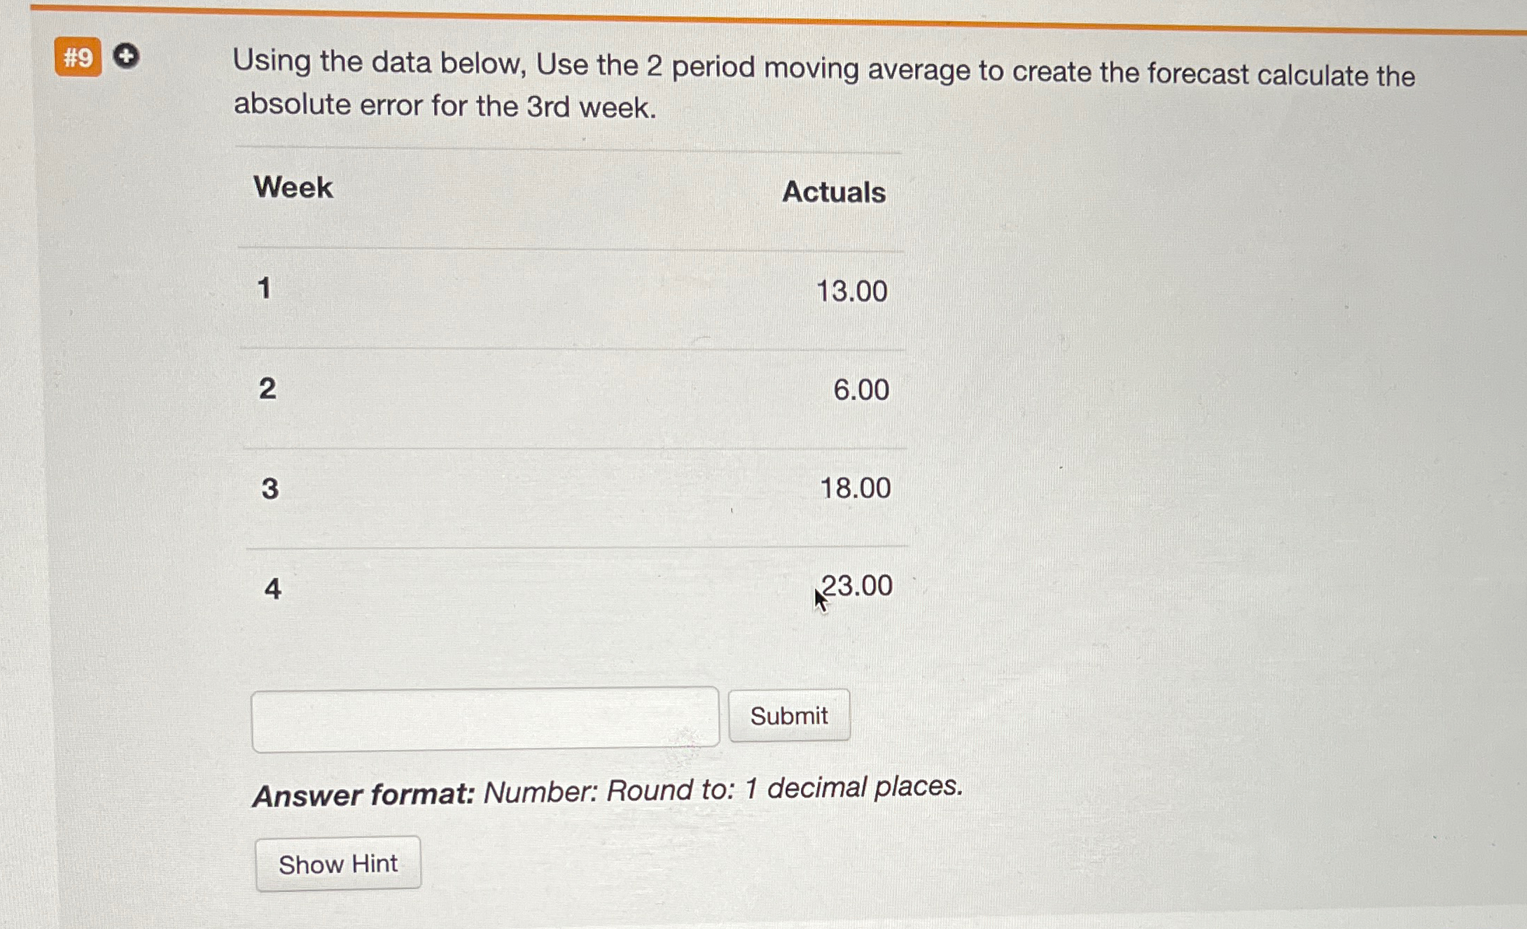Click the empty answer box before Submit
Viewport: 1527px width, 929px height.
[x=488, y=715]
